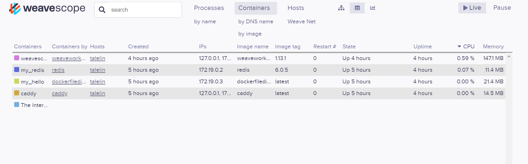Show containers by DNS name
This screenshot has height=164, width=528.
click(x=256, y=21)
